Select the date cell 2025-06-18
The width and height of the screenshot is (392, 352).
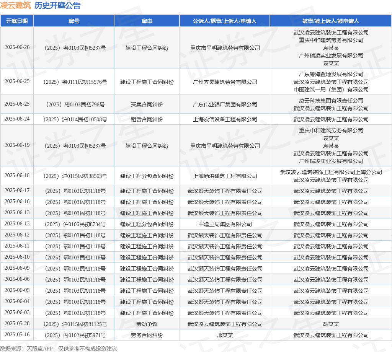coord(17,175)
